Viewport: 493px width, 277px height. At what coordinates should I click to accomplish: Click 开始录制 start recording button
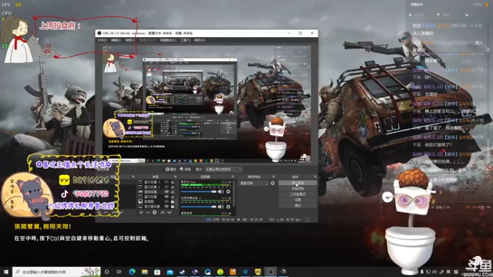point(298,188)
